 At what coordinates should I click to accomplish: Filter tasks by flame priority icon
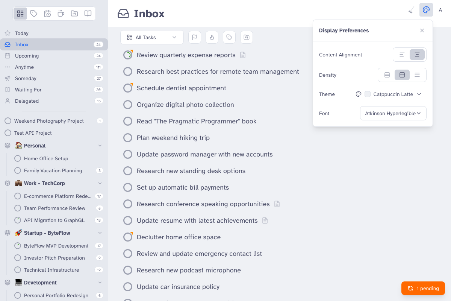point(212,37)
